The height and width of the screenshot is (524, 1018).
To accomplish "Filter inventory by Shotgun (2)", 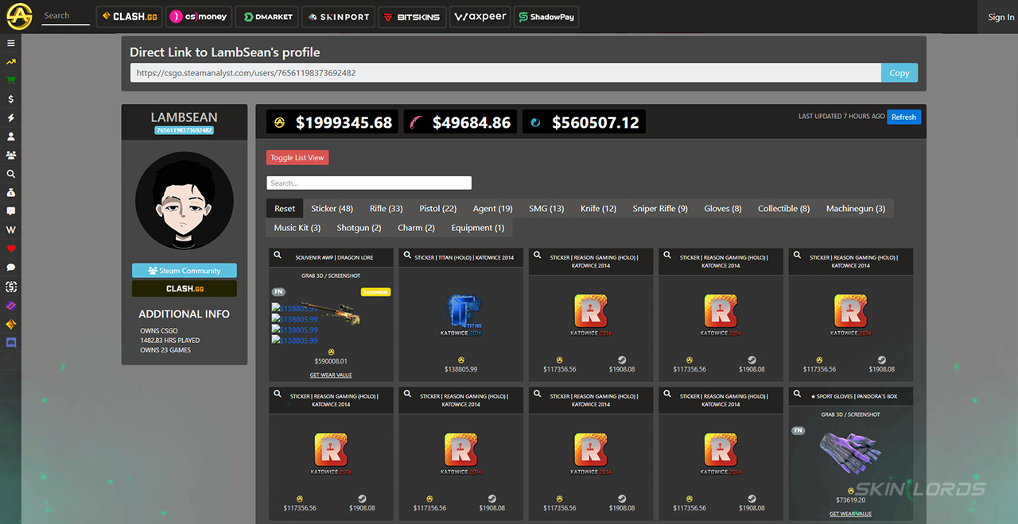I will [359, 228].
